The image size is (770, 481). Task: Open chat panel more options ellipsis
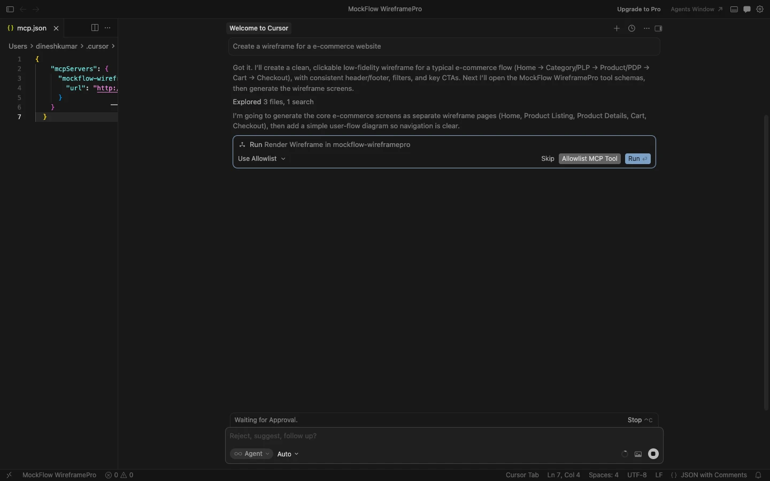coord(646,28)
